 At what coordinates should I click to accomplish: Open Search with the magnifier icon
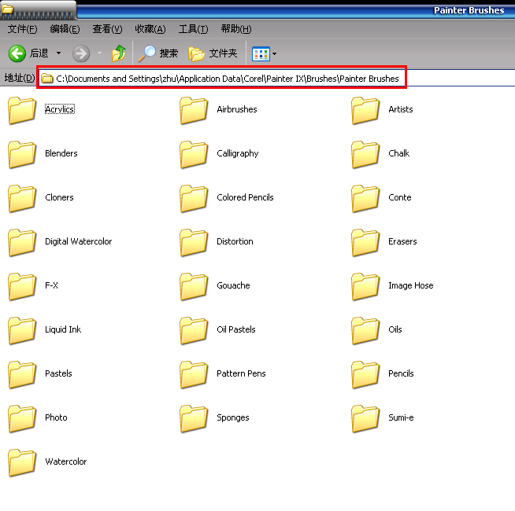click(147, 53)
